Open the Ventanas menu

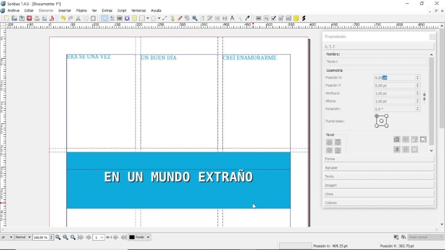click(139, 11)
